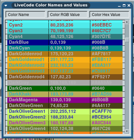Viewport: 134px width, 140px height.
Task: Close the LiveCode Color Names window
Action: click(129, 6)
